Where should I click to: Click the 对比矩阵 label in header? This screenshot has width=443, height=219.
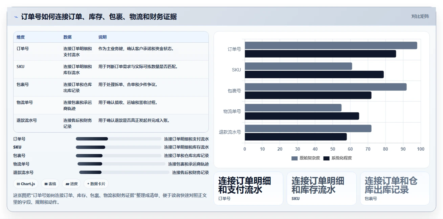pos(420,17)
